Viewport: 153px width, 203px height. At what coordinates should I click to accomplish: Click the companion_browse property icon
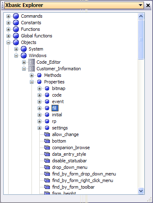click(x=47, y=148)
